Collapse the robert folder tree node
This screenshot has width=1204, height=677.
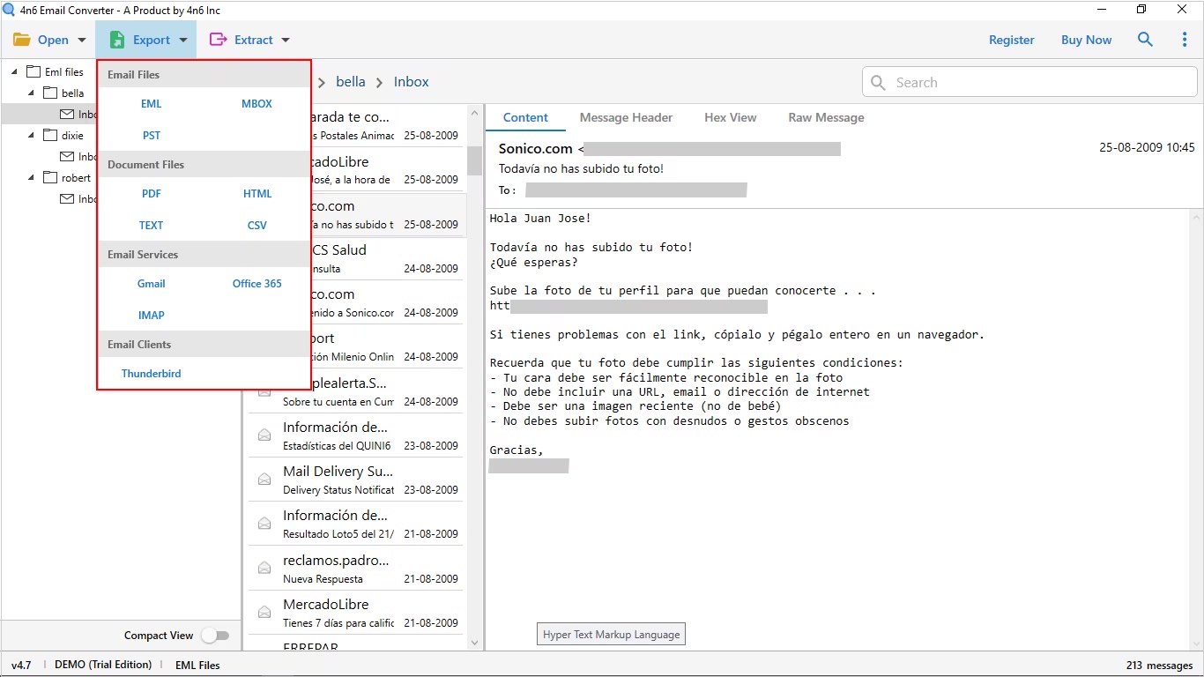pyautogui.click(x=32, y=178)
